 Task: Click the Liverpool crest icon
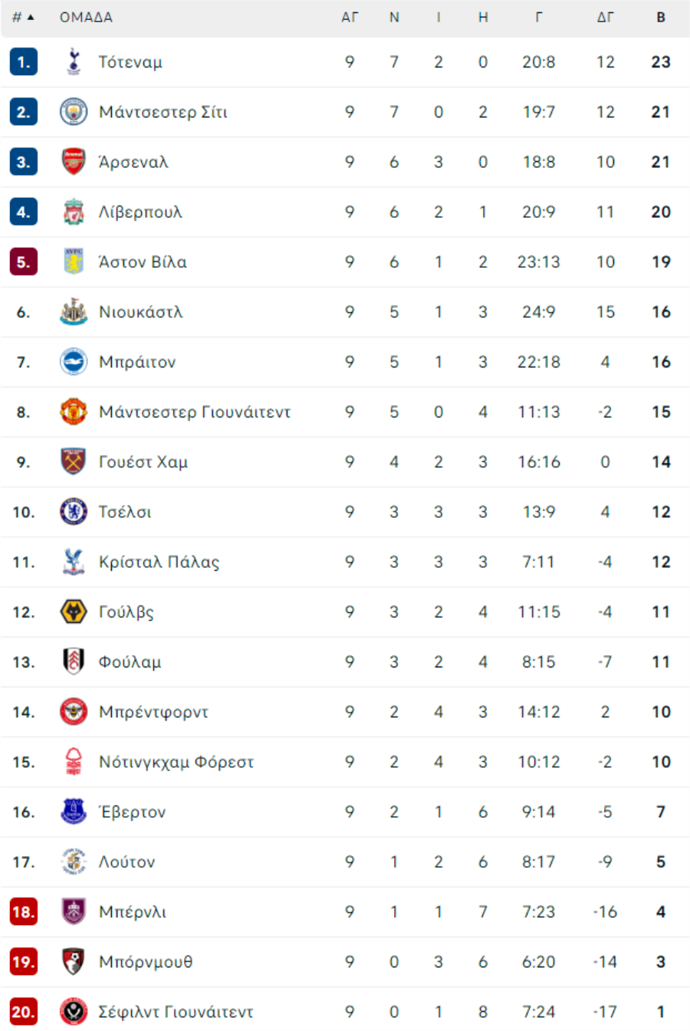pos(74,212)
